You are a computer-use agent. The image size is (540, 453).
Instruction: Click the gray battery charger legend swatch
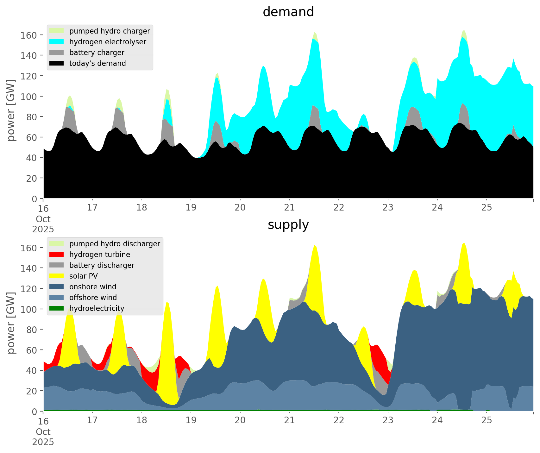tap(57, 53)
